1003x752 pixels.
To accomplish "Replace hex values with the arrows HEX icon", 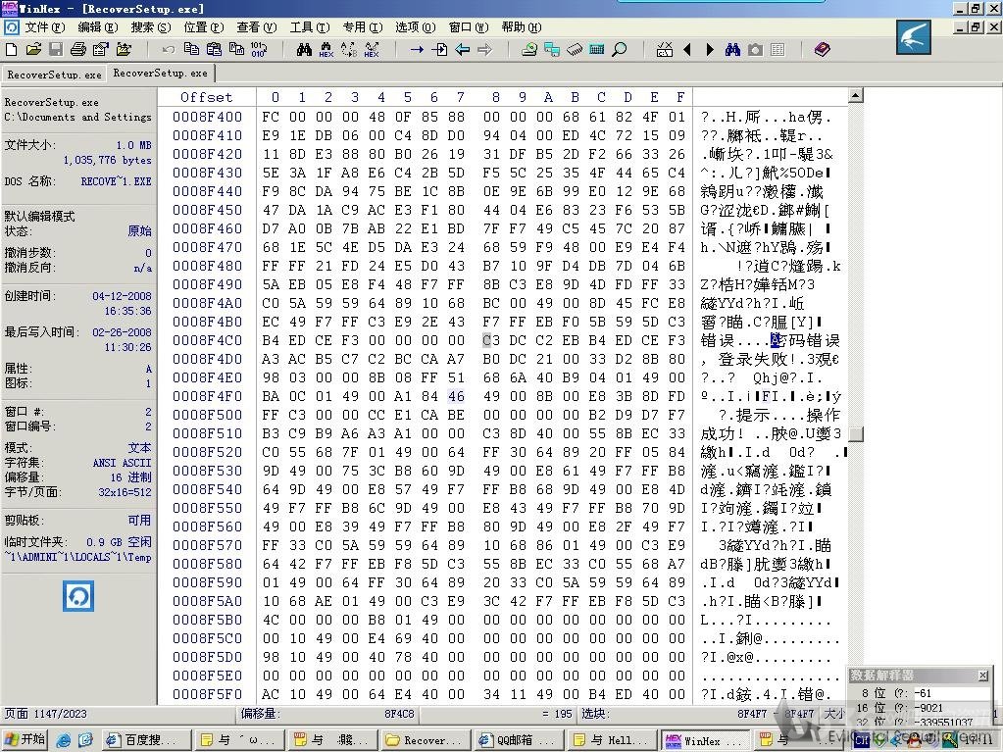I will click(372, 49).
